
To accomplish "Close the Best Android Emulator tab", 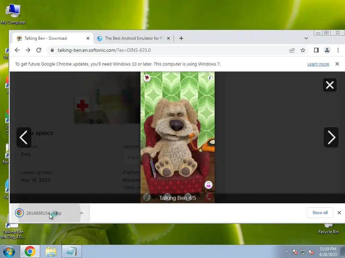I will (x=168, y=38).
